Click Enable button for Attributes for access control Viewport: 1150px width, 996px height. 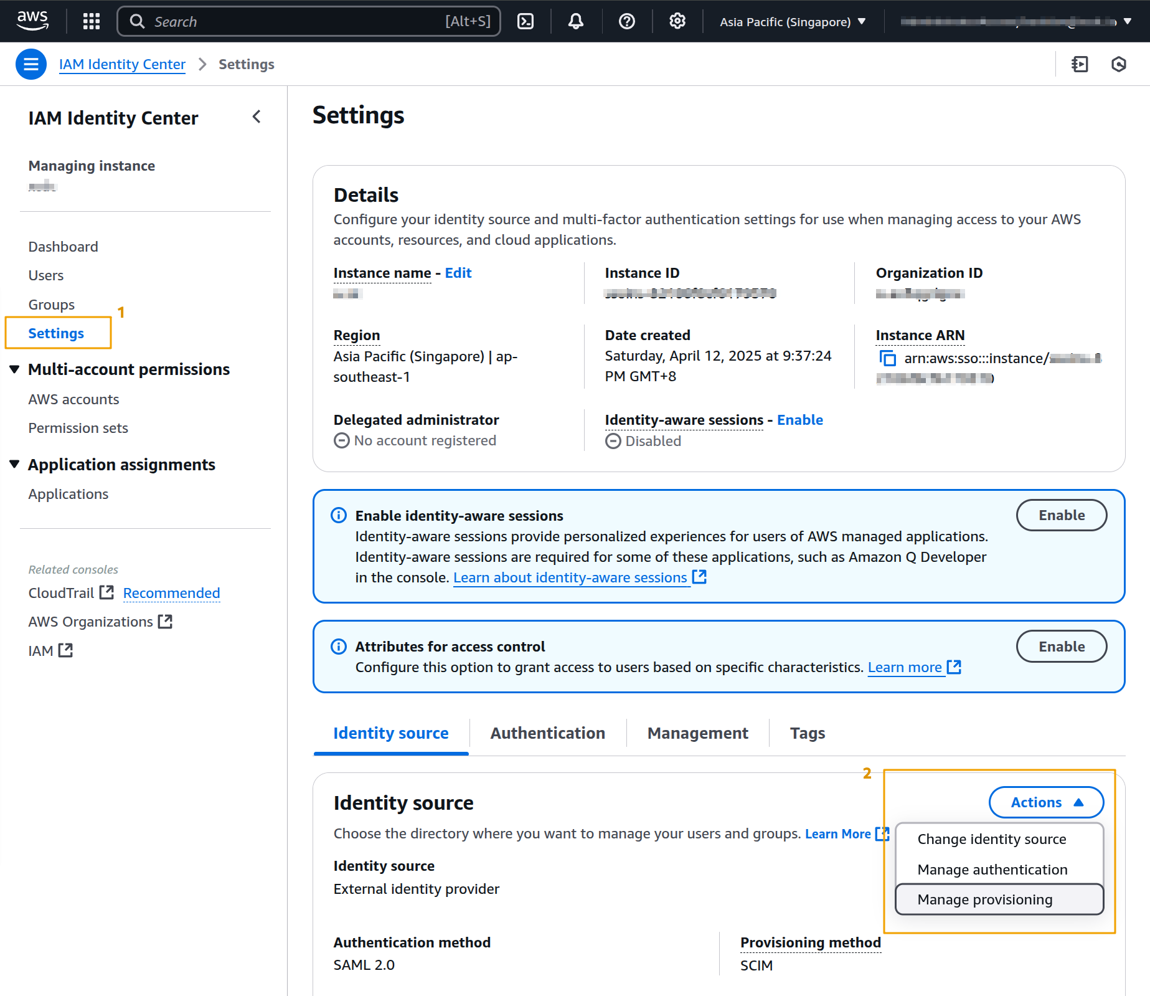(1062, 647)
